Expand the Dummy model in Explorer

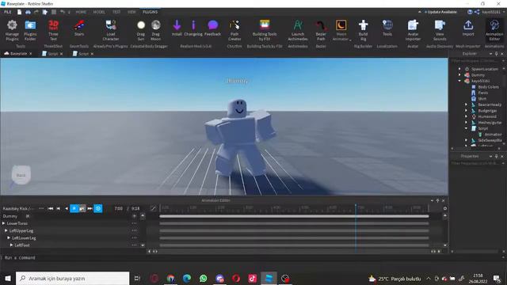(x=459, y=75)
